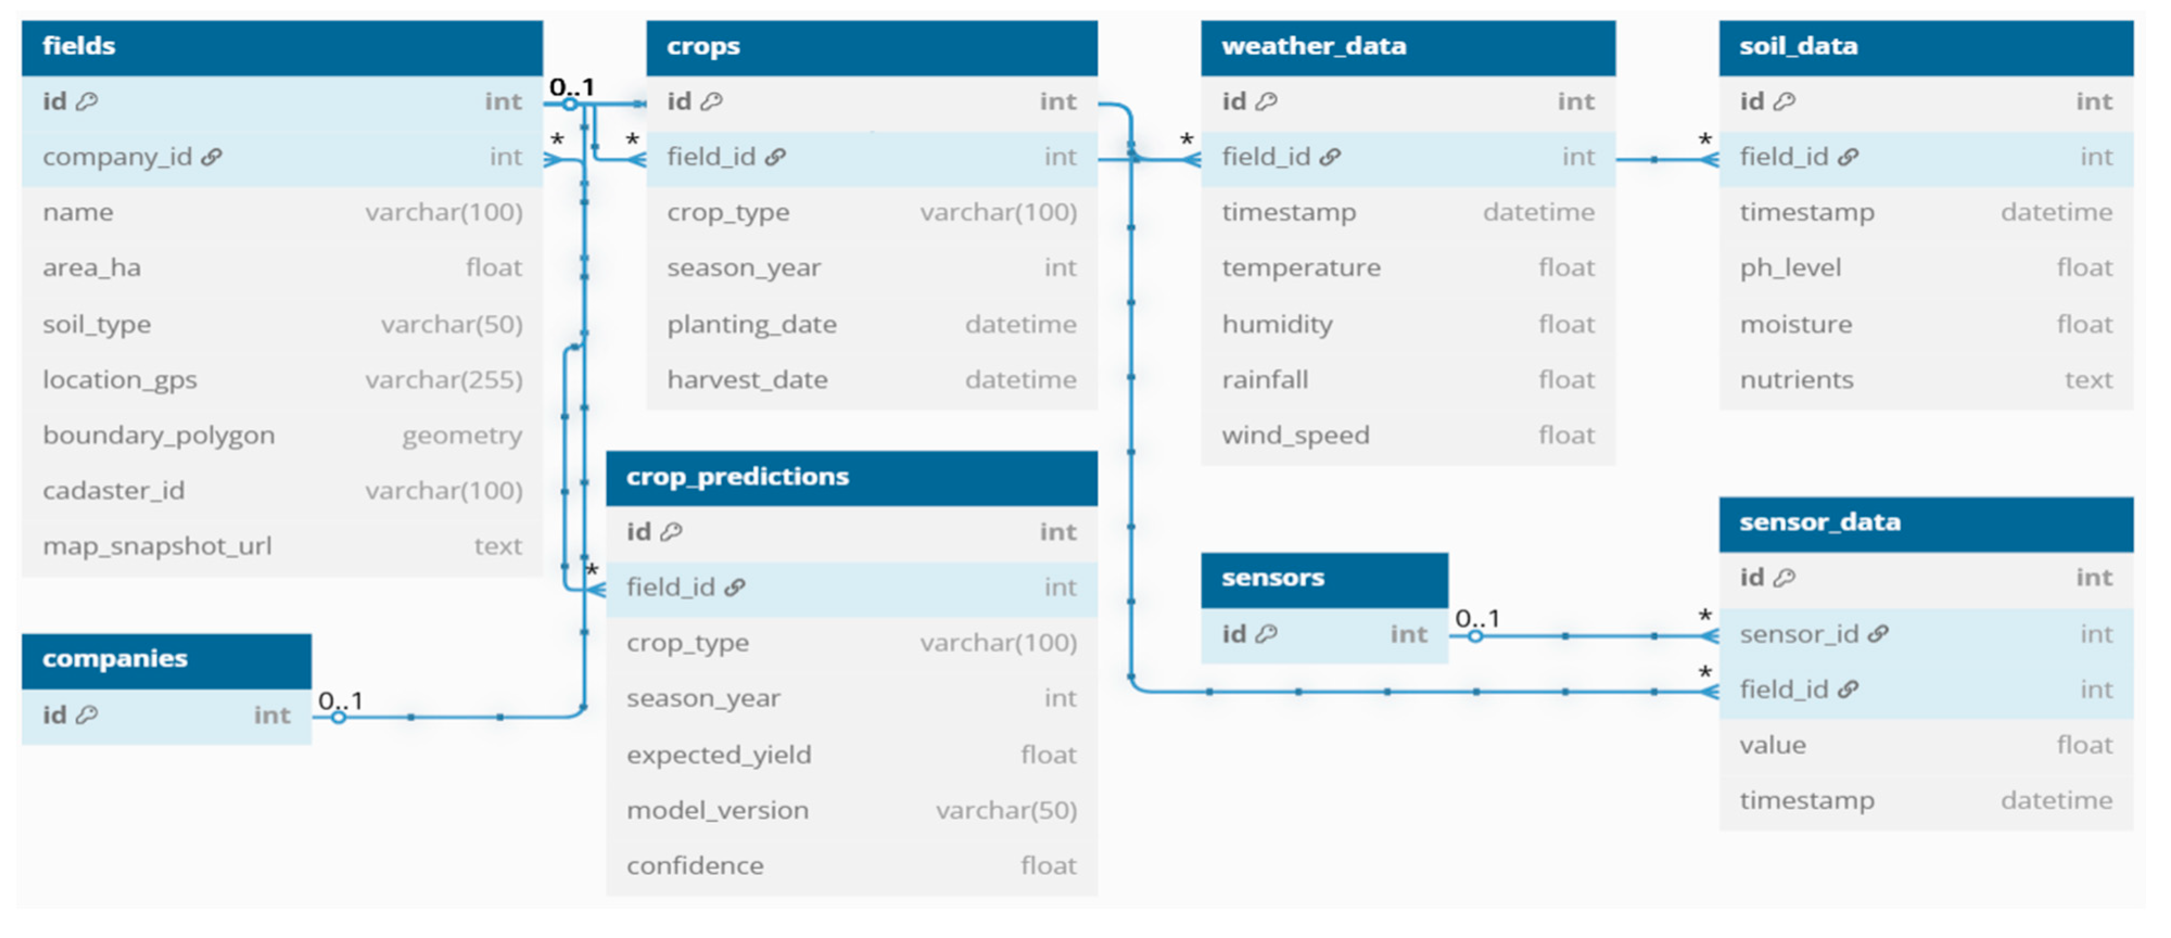Screen dimensions: 2171x938
Task: Click the expected_yield column row
Action: pyautogui.click(x=851, y=754)
